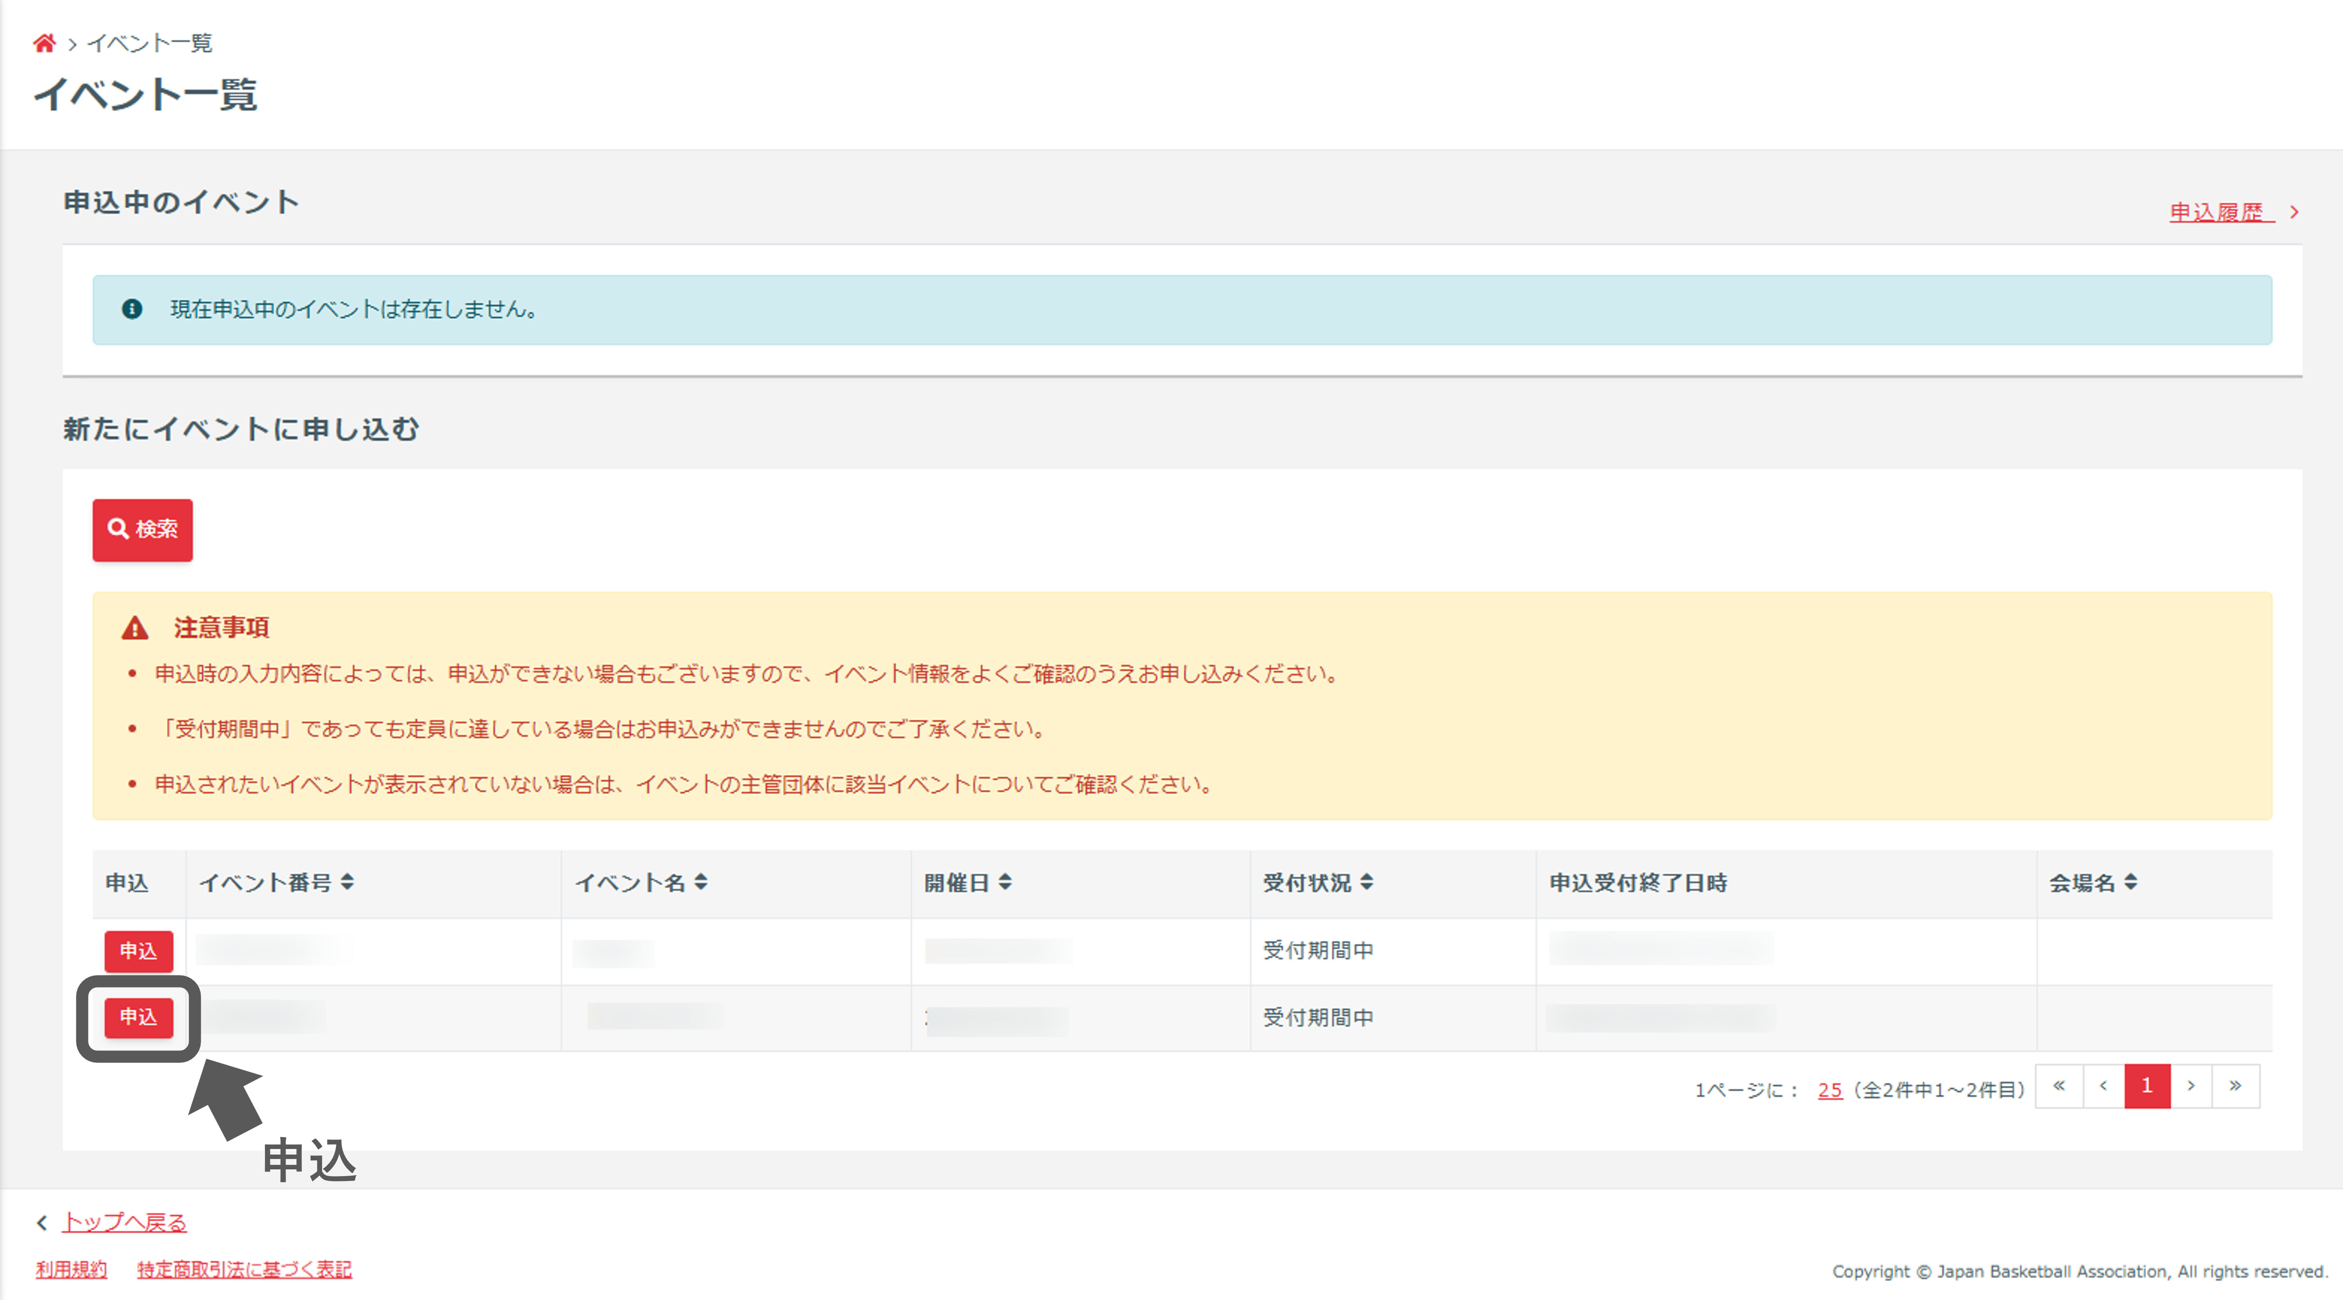Go to first page with double-left arrow

coord(2058,1085)
